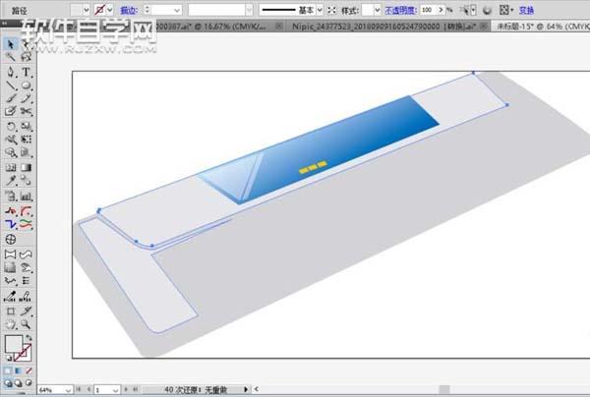Viewport: 590px width, 397px height.
Task: Open the fill color dropdown in control bar
Action: tap(87, 10)
